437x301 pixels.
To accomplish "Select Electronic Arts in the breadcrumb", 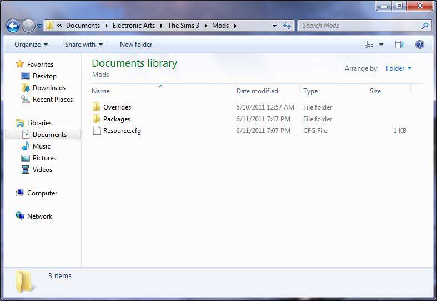I will pos(134,26).
